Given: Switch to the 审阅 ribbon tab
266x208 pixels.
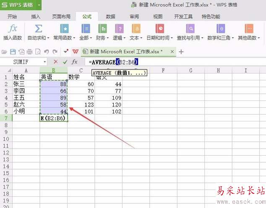Looking at the screenshot, I should pyautogui.click(x=134, y=17).
